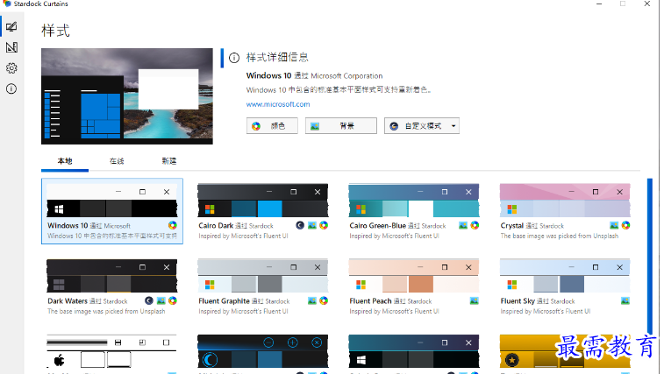The width and height of the screenshot is (664, 374).
Task: Click dark mode icon on Cairo Dark
Action: click(x=300, y=225)
